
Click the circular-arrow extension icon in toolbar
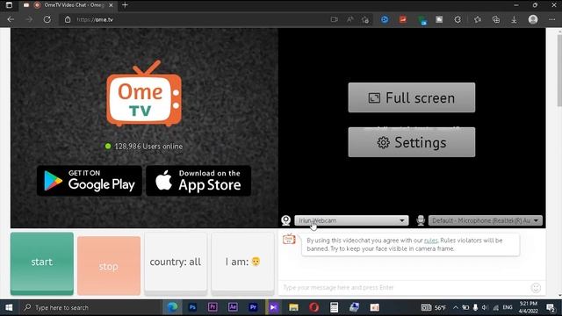pyautogui.click(x=458, y=19)
